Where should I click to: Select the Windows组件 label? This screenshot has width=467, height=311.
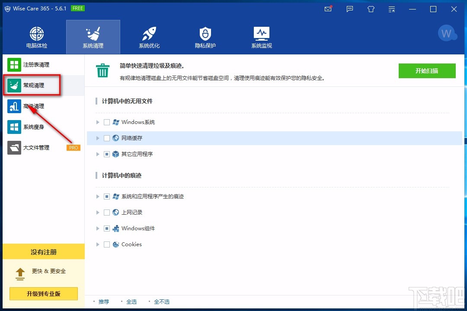[138, 228]
